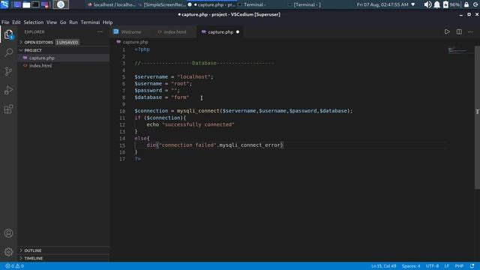Split the editor to the right
This screenshot has width=480, height=270.
coord(459,31)
